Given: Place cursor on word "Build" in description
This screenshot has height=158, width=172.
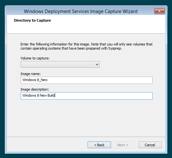Looking at the screenshot, I should (51, 95).
